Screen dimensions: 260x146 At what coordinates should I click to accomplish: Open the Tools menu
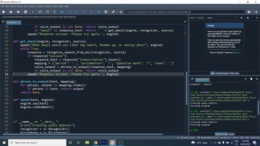[55, 6]
